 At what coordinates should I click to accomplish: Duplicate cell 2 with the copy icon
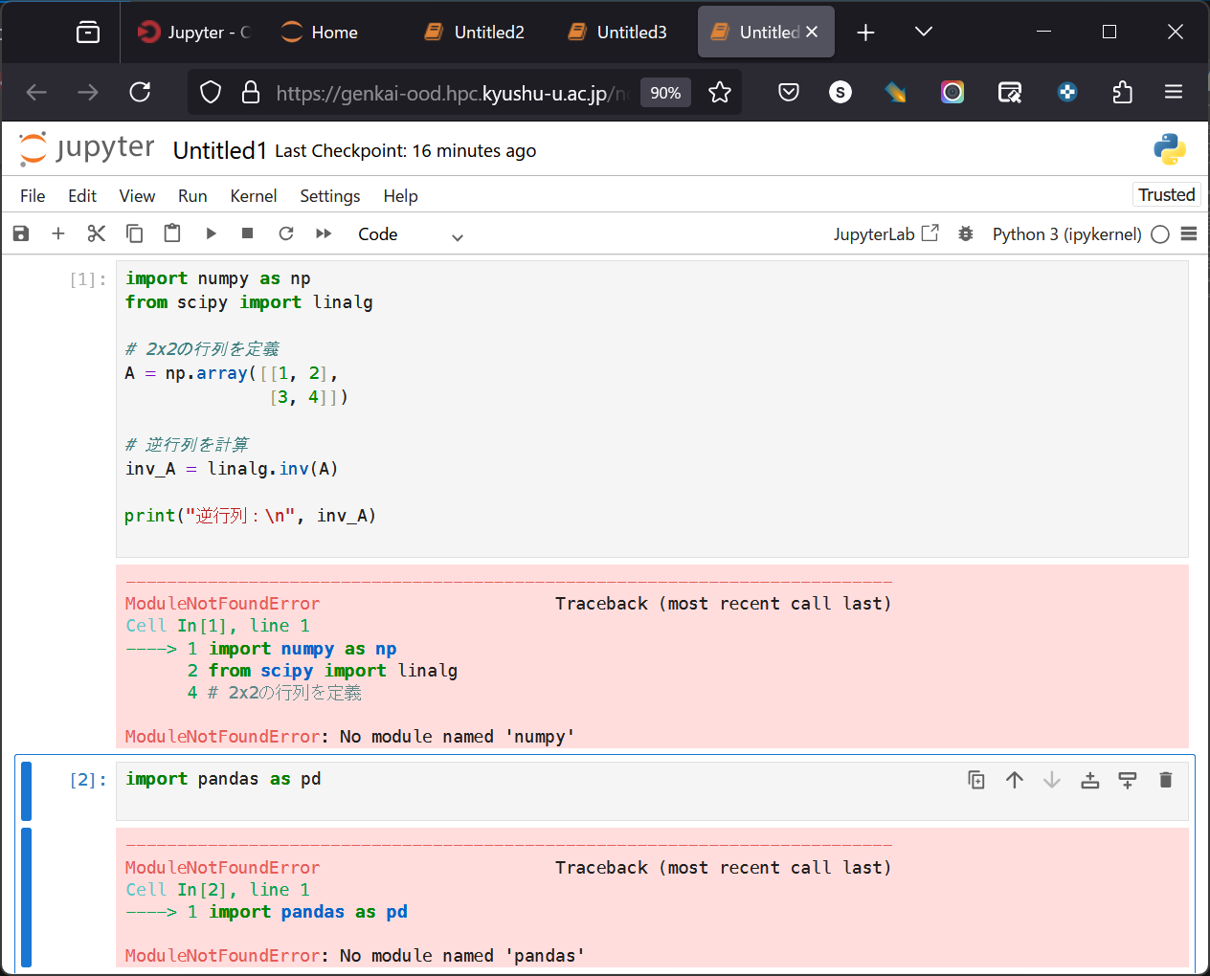(976, 780)
